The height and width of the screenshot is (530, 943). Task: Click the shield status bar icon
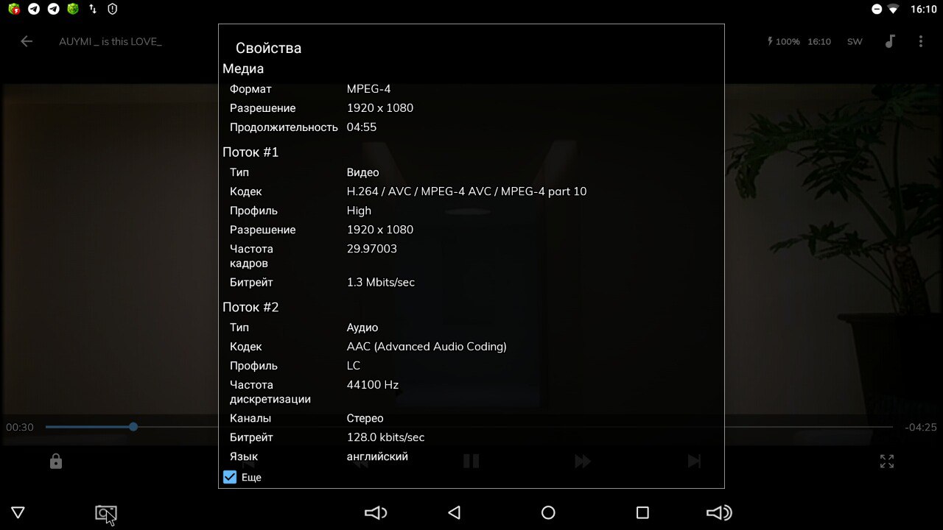(x=112, y=9)
